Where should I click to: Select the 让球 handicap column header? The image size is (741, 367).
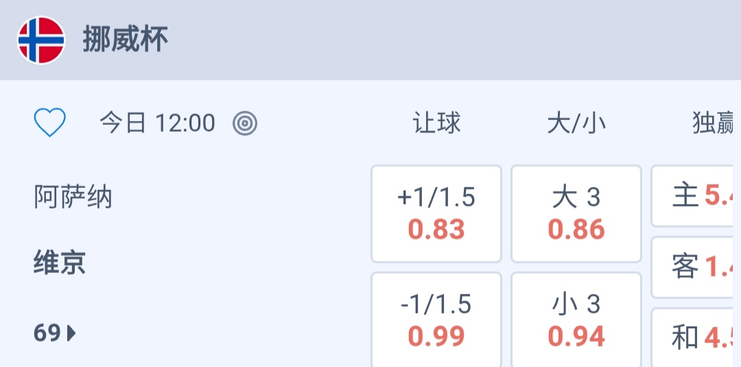click(436, 123)
